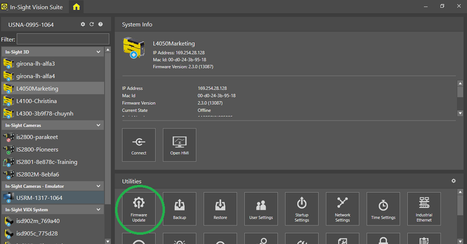Open Startup Settings utility
This screenshot has width=467, height=244.
pyautogui.click(x=302, y=209)
